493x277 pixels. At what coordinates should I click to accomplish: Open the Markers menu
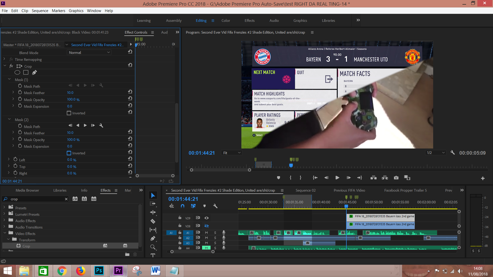pyautogui.click(x=58, y=11)
